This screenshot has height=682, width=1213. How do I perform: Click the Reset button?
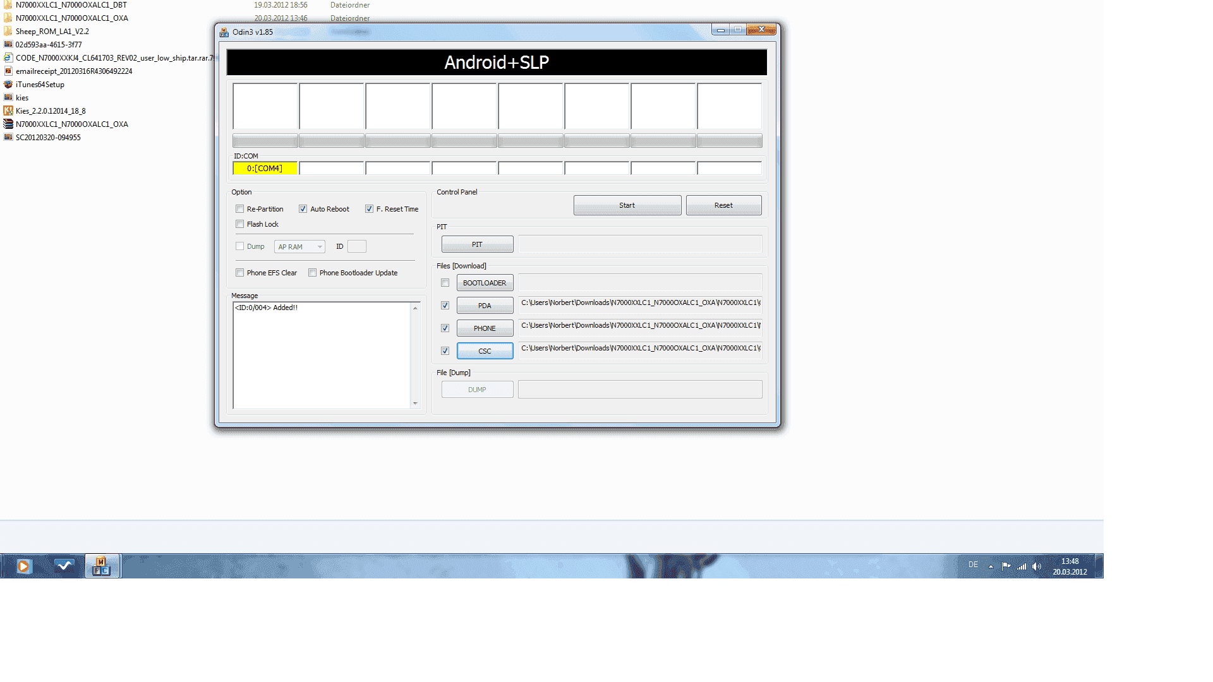click(x=723, y=205)
